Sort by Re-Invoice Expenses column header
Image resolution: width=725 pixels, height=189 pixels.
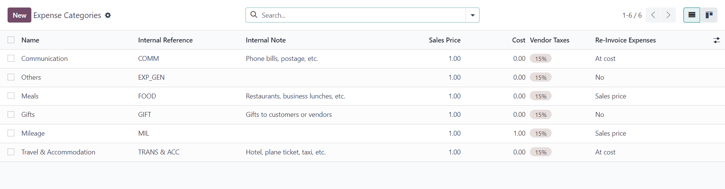click(625, 40)
